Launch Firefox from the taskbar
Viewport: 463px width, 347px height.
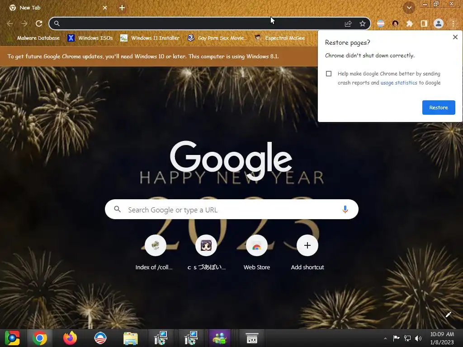click(70, 338)
